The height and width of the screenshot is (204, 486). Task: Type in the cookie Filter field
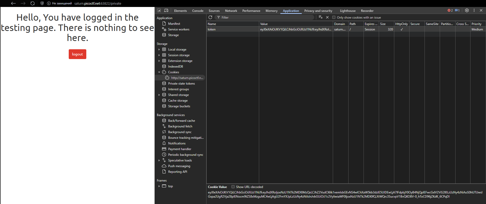[x=266, y=18]
